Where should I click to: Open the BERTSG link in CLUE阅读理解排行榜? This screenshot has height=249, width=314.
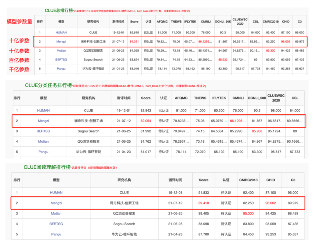tap(56, 224)
